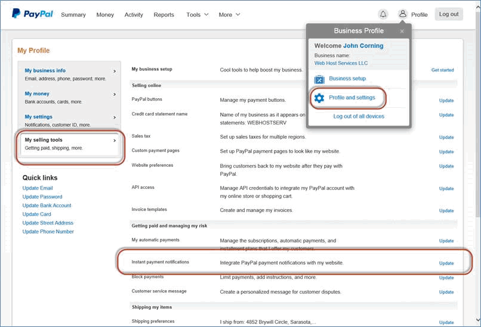
Task: Click the Profile and settings gear icon
Action: (319, 98)
